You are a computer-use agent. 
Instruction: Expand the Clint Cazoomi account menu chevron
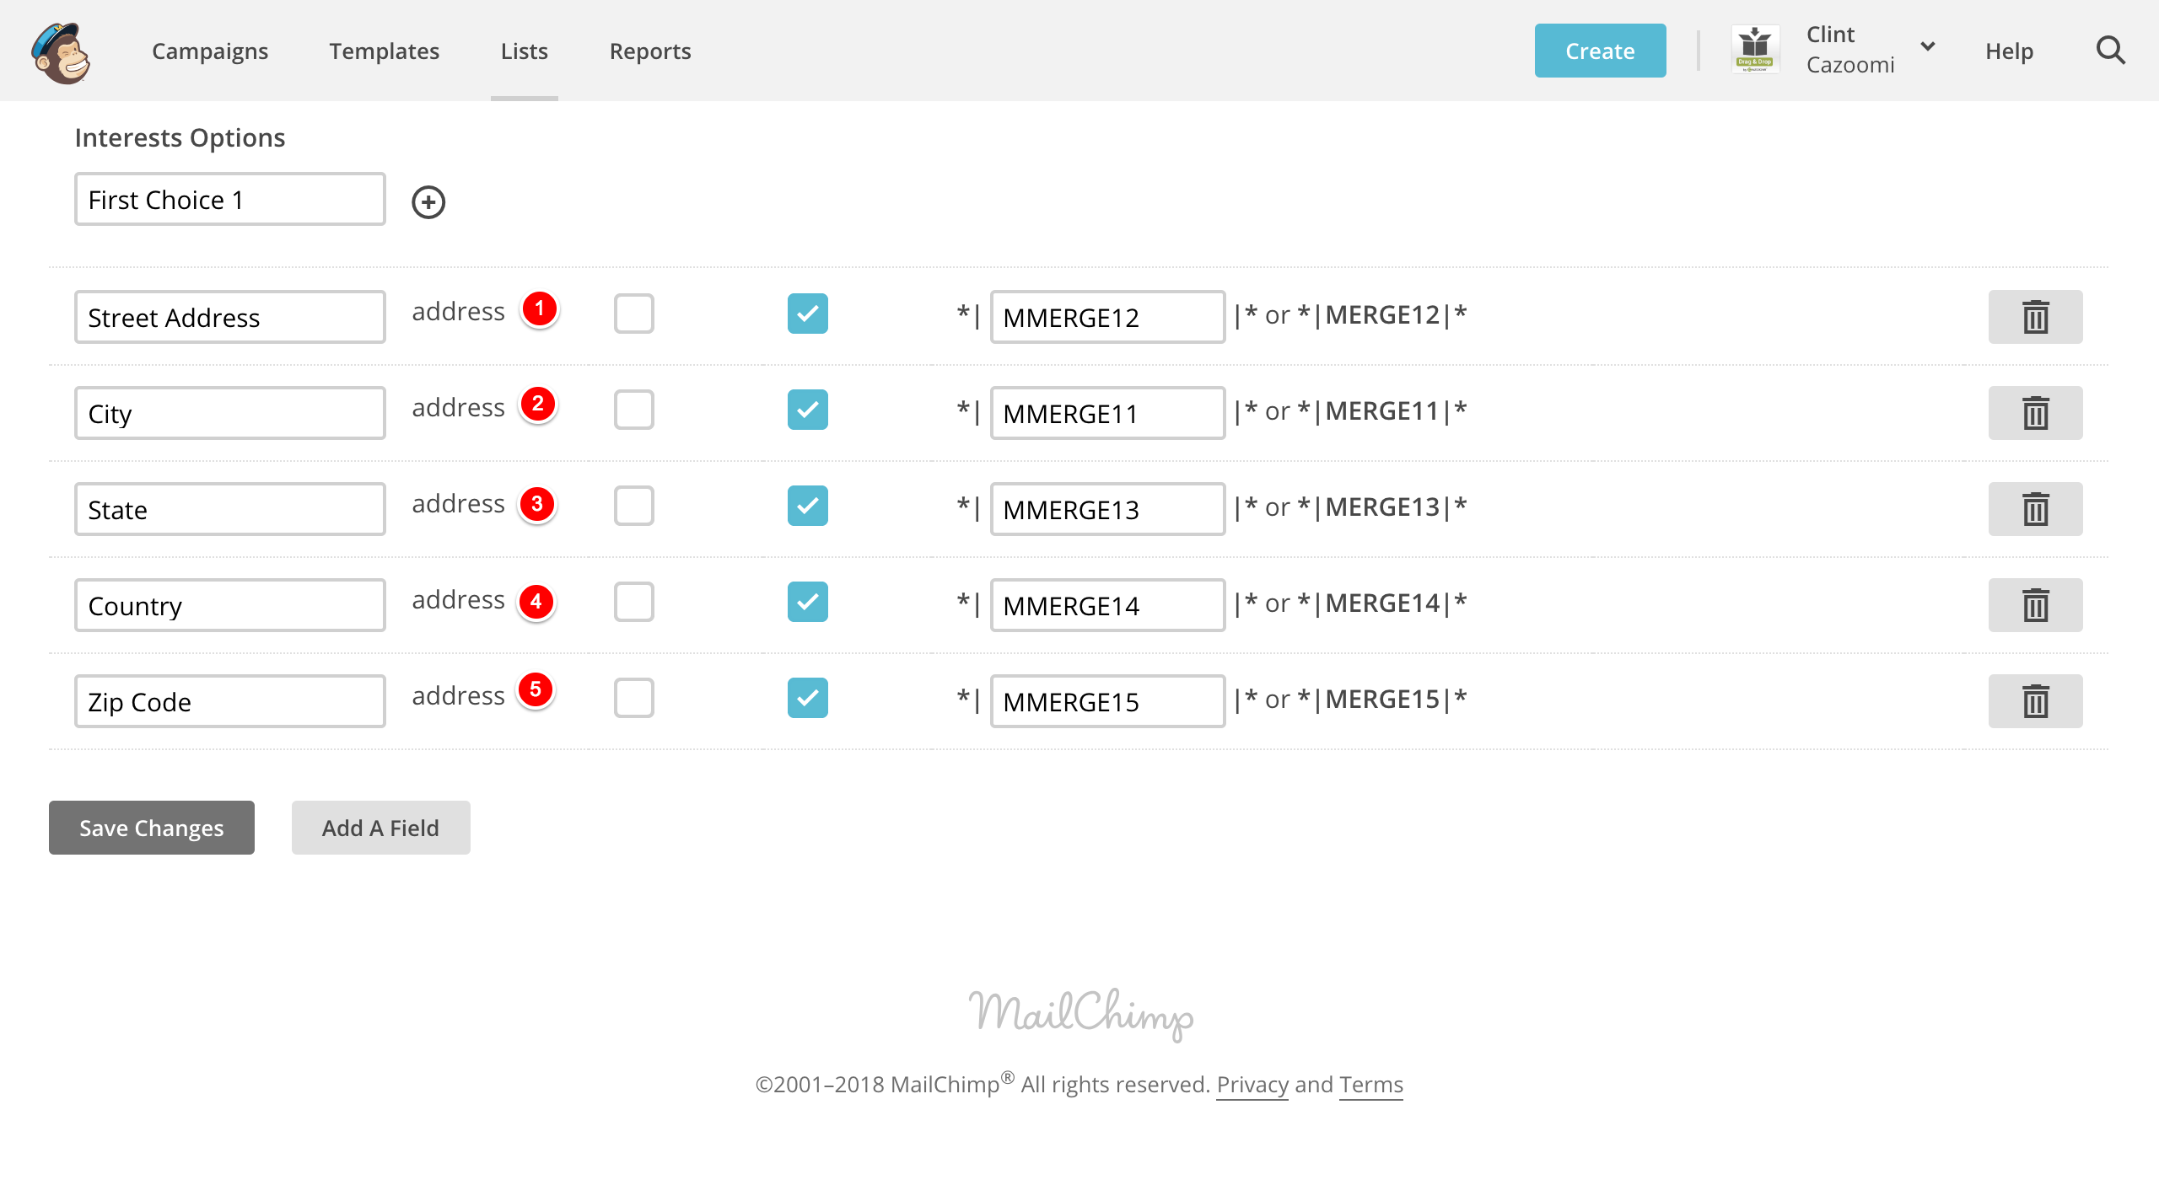1927,46
